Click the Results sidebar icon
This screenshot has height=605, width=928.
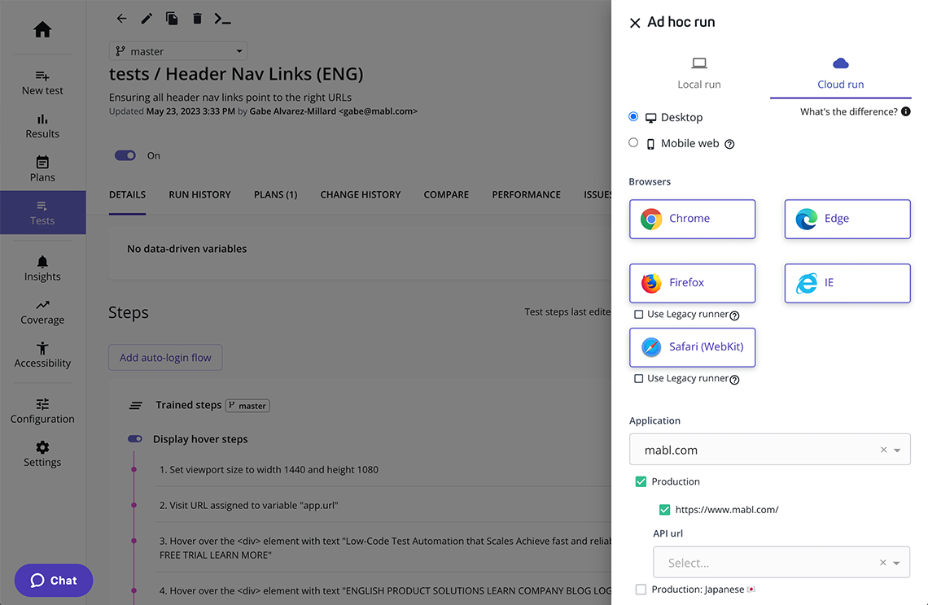[x=42, y=122]
